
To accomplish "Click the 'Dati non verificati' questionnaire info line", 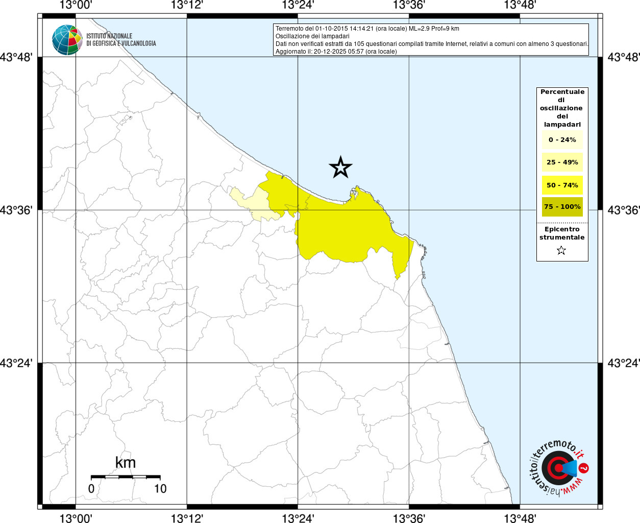I will 431,44.
